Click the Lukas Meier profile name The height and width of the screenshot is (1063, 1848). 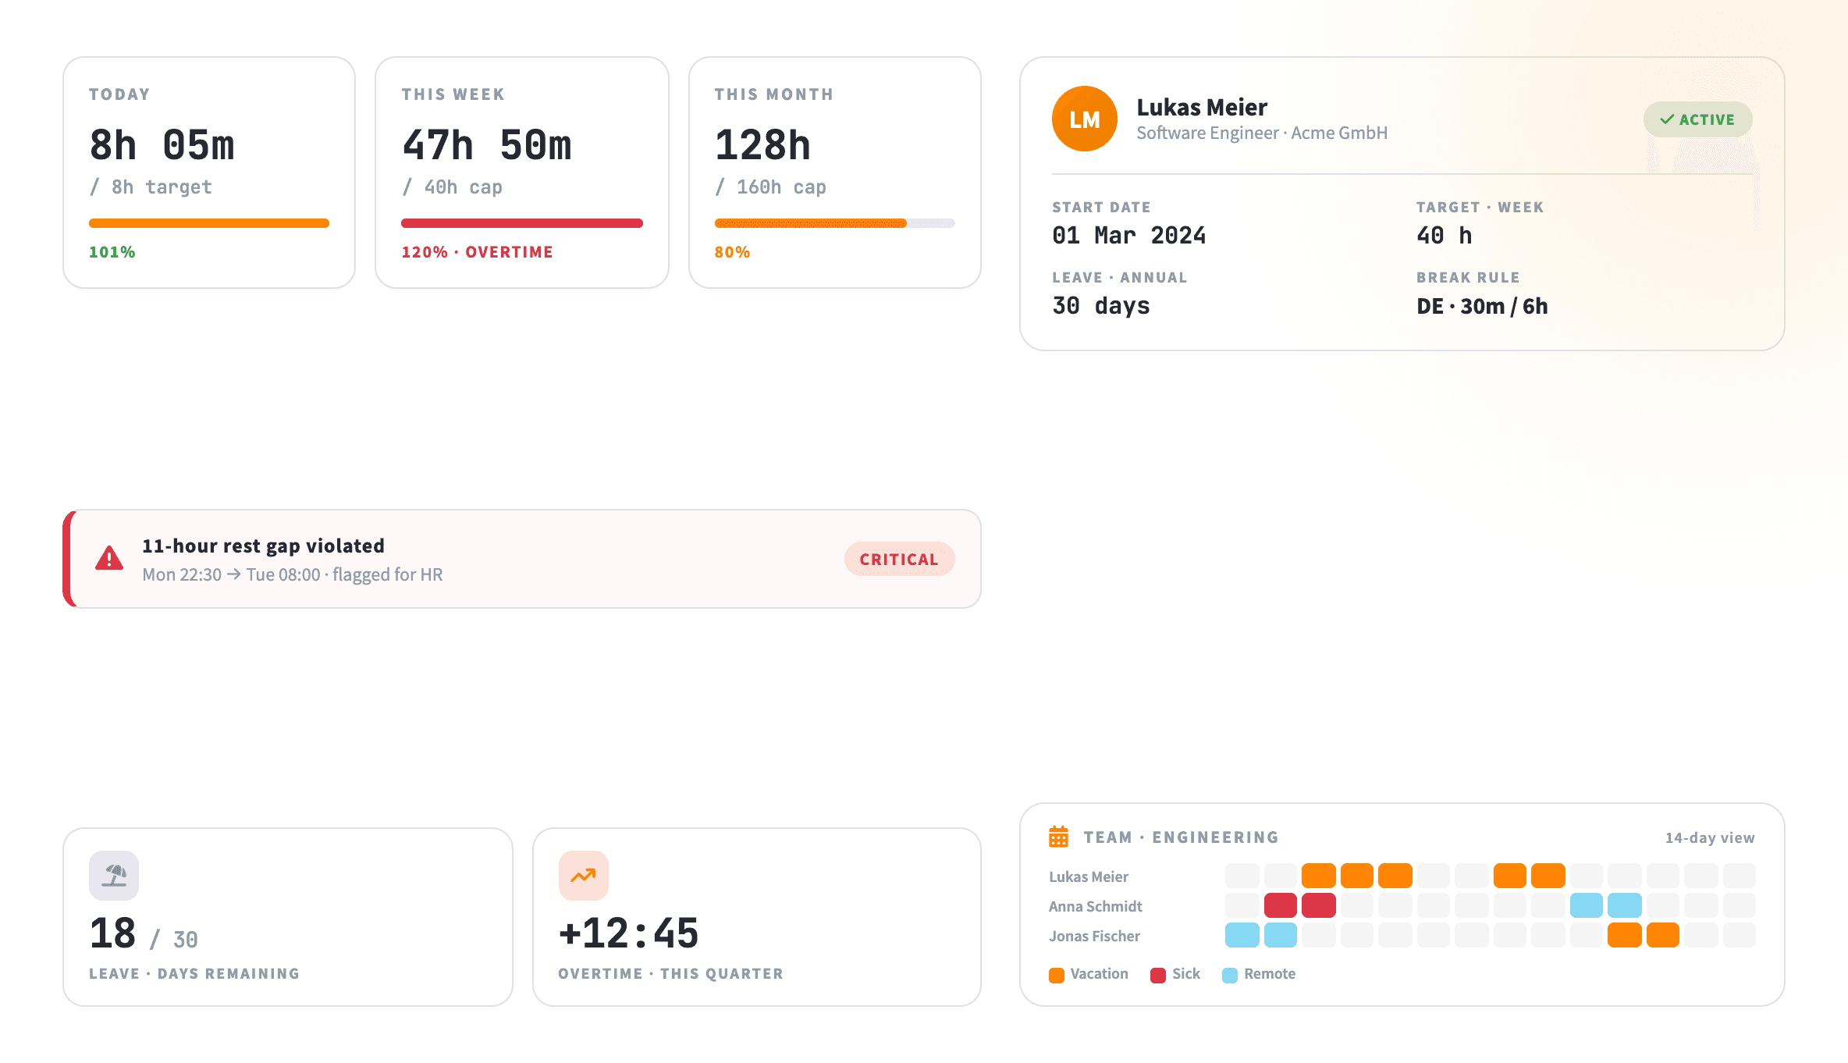(1202, 107)
